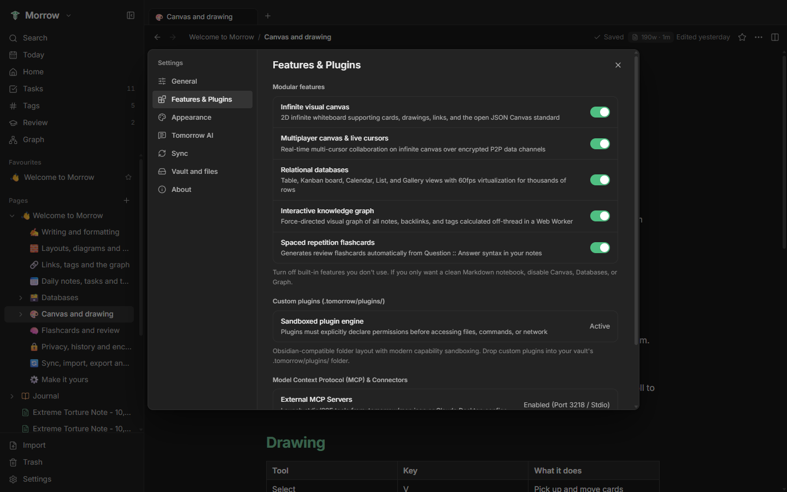Click the Home house icon

pos(13,72)
